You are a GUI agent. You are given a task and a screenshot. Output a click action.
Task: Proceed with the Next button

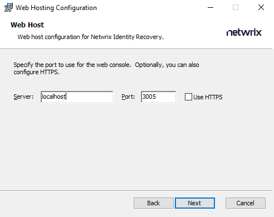[x=195, y=203]
